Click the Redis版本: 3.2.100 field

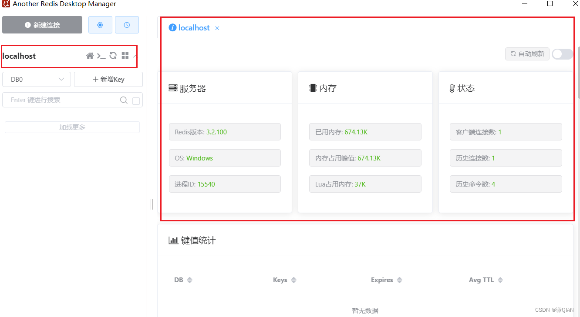(225, 132)
